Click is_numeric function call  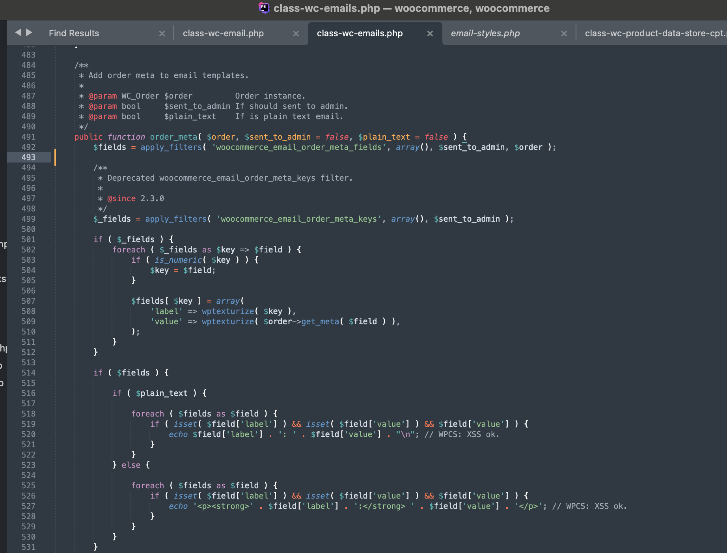click(x=178, y=260)
